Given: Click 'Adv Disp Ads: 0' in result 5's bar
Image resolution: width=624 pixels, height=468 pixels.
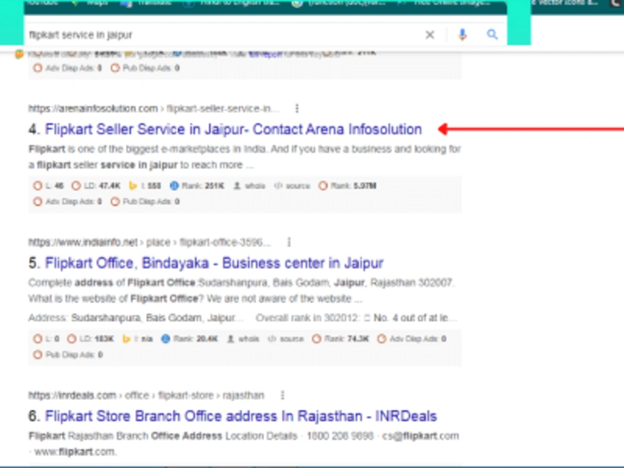Looking at the screenshot, I should point(412,339).
